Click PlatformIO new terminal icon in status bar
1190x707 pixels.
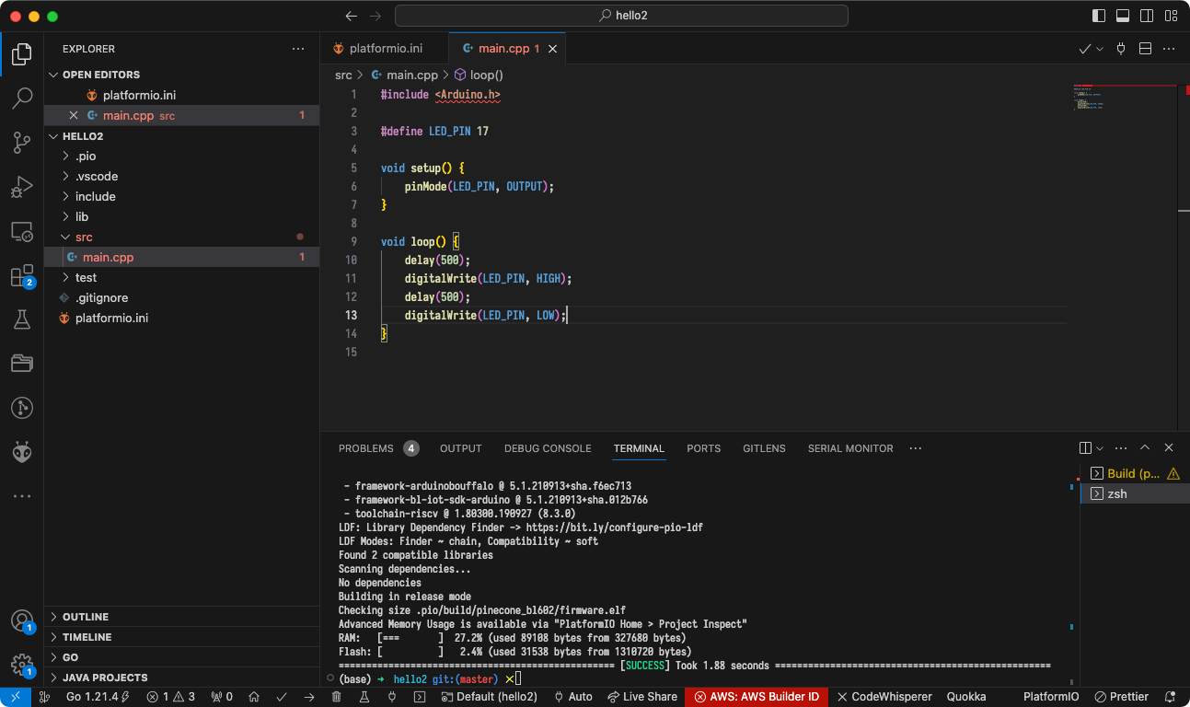click(420, 697)
